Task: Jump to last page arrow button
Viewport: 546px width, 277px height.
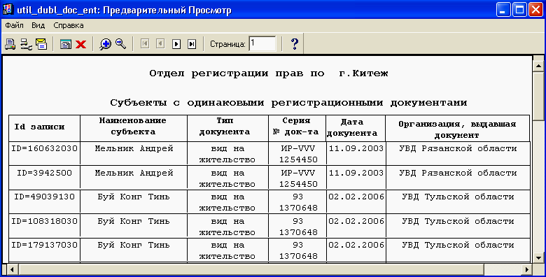Action: [x=192, y=44]
